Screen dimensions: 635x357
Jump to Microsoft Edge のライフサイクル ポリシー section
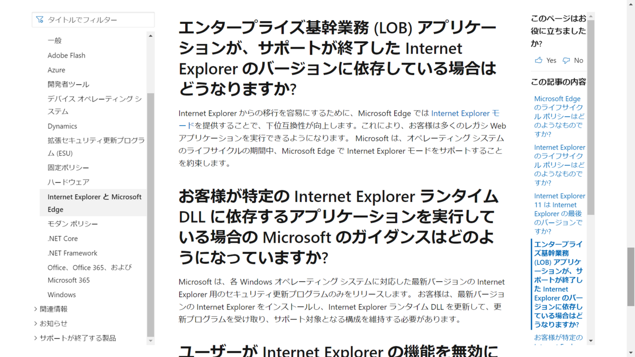click(x=559, y=116)
